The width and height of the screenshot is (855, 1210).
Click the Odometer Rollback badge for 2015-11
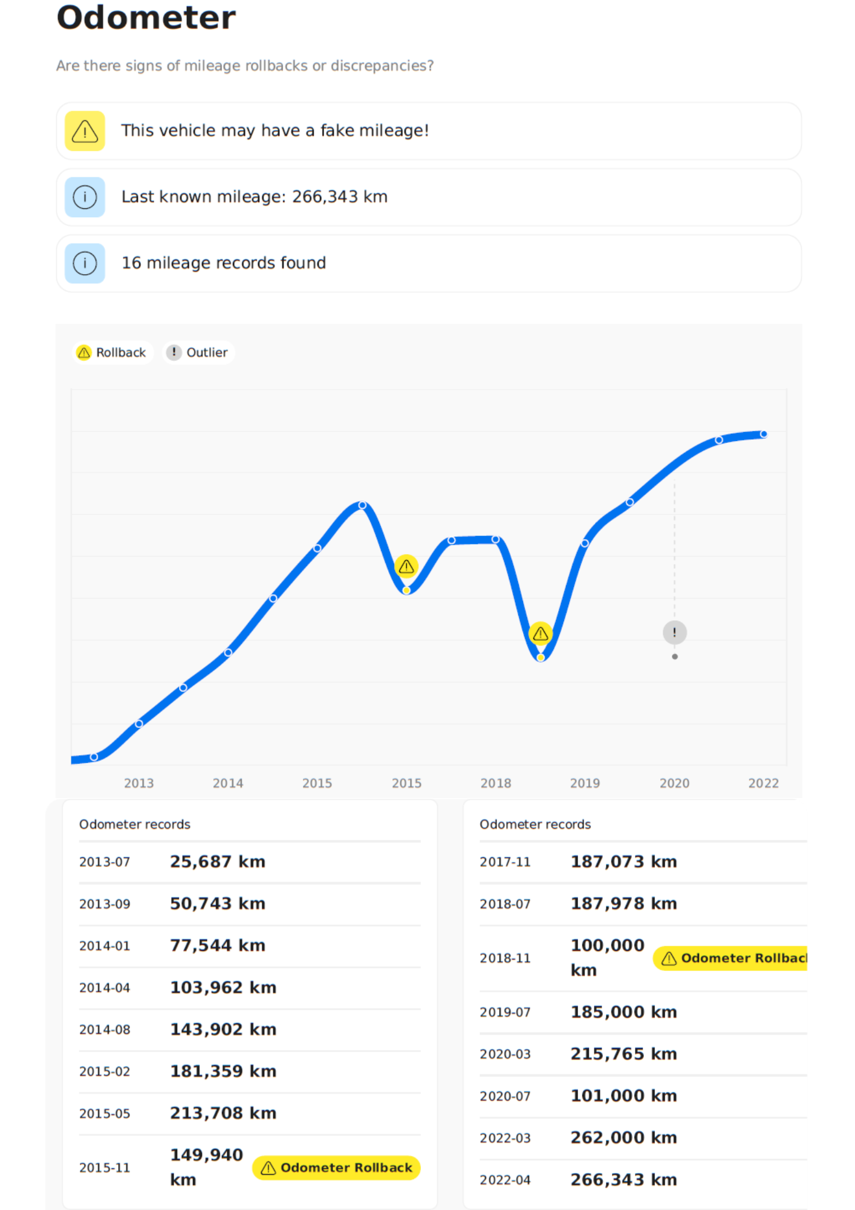(x=336, y=1168)
